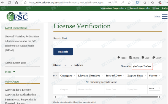Click the Belize FSC logo
Screen dimensions: 168x104
[17, 16]
